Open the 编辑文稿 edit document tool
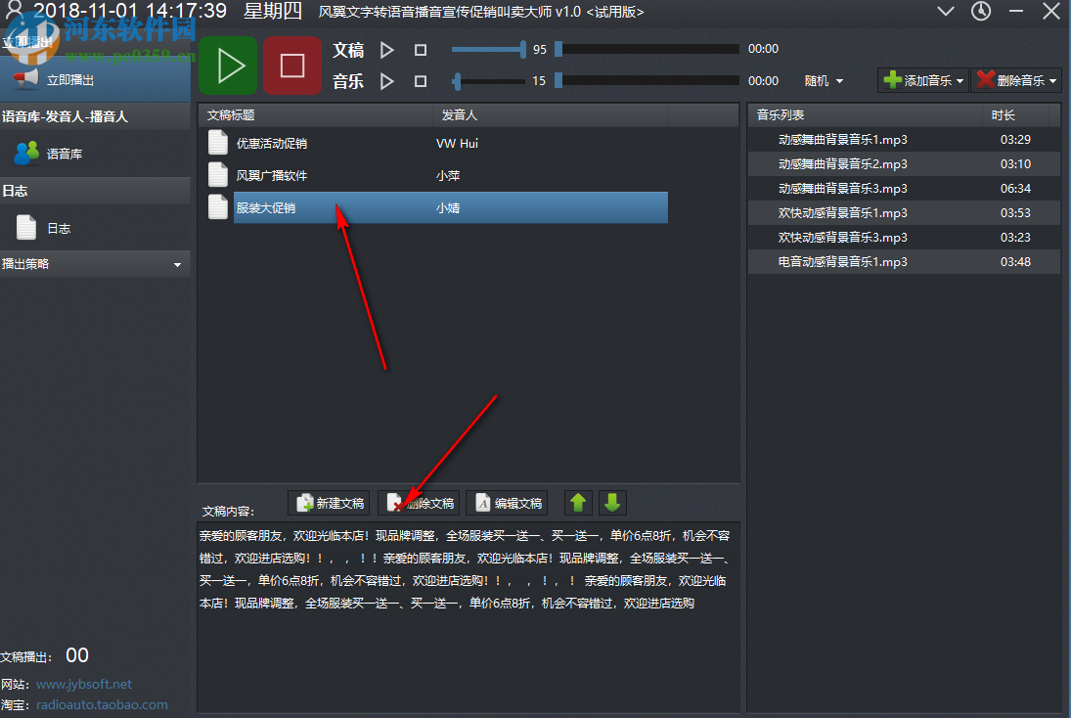This screenshot has height=718, width=1071. point(507,502)
